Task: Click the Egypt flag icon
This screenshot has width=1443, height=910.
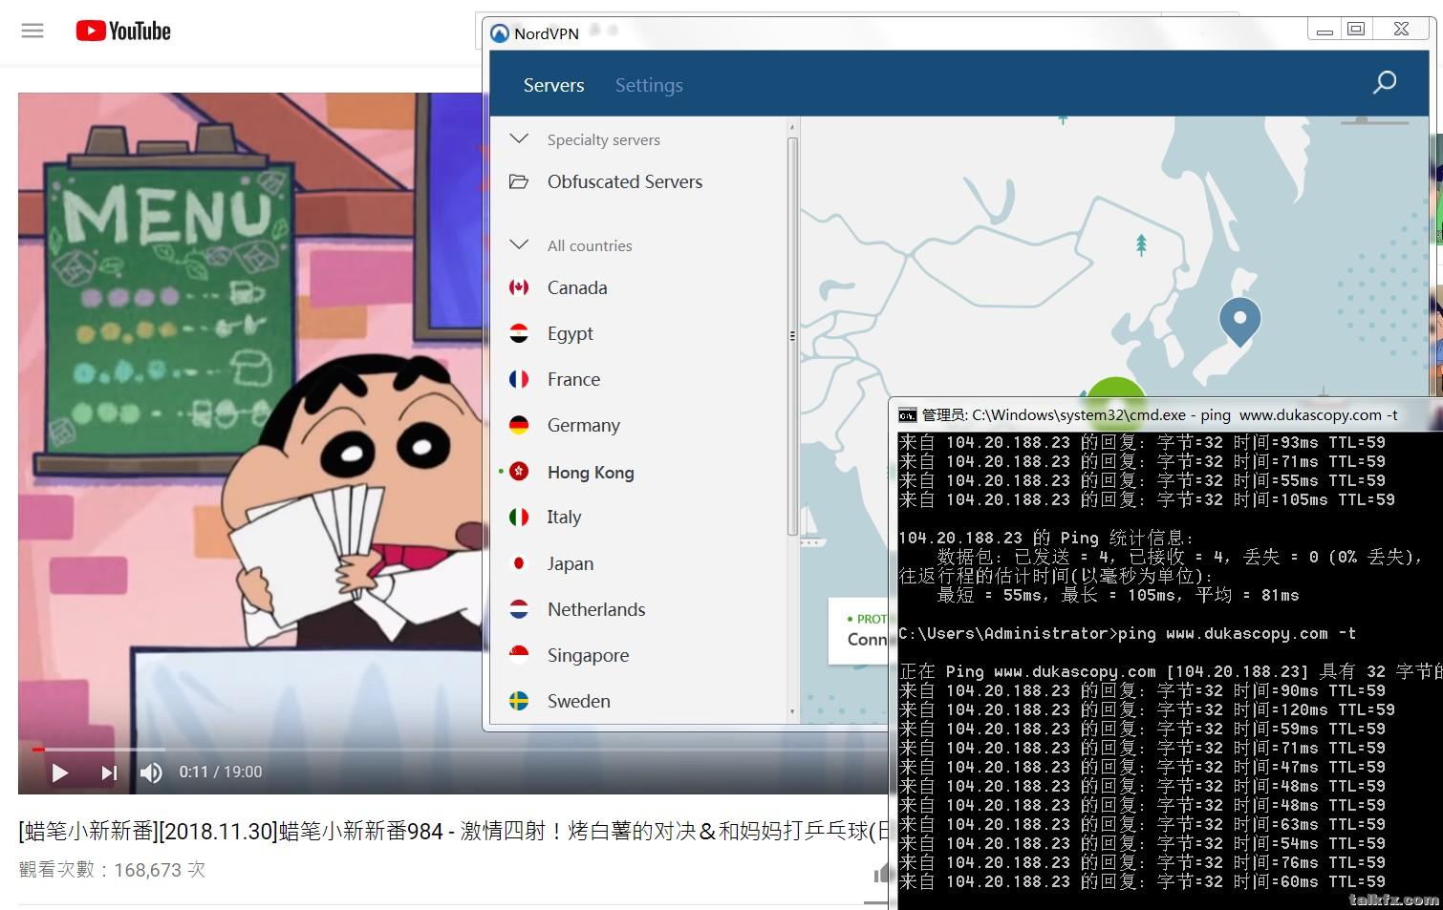Action: click(519, 333)
